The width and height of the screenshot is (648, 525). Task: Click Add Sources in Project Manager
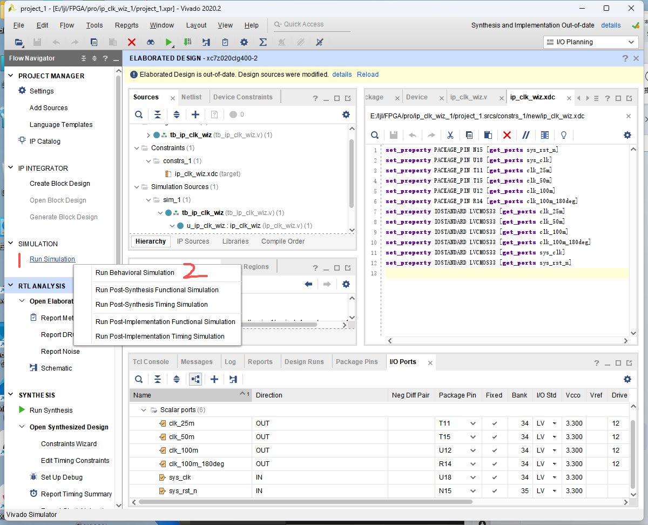click(49, 108)
